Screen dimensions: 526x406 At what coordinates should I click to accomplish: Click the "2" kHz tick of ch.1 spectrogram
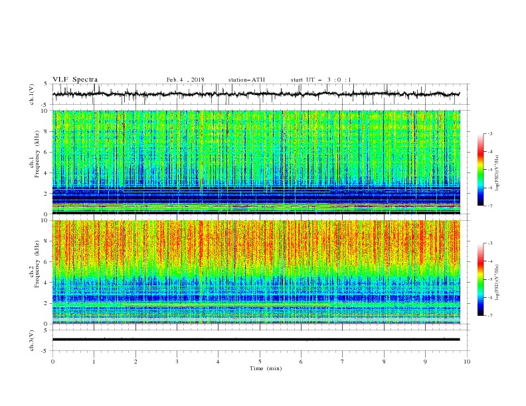coord(46,194)
